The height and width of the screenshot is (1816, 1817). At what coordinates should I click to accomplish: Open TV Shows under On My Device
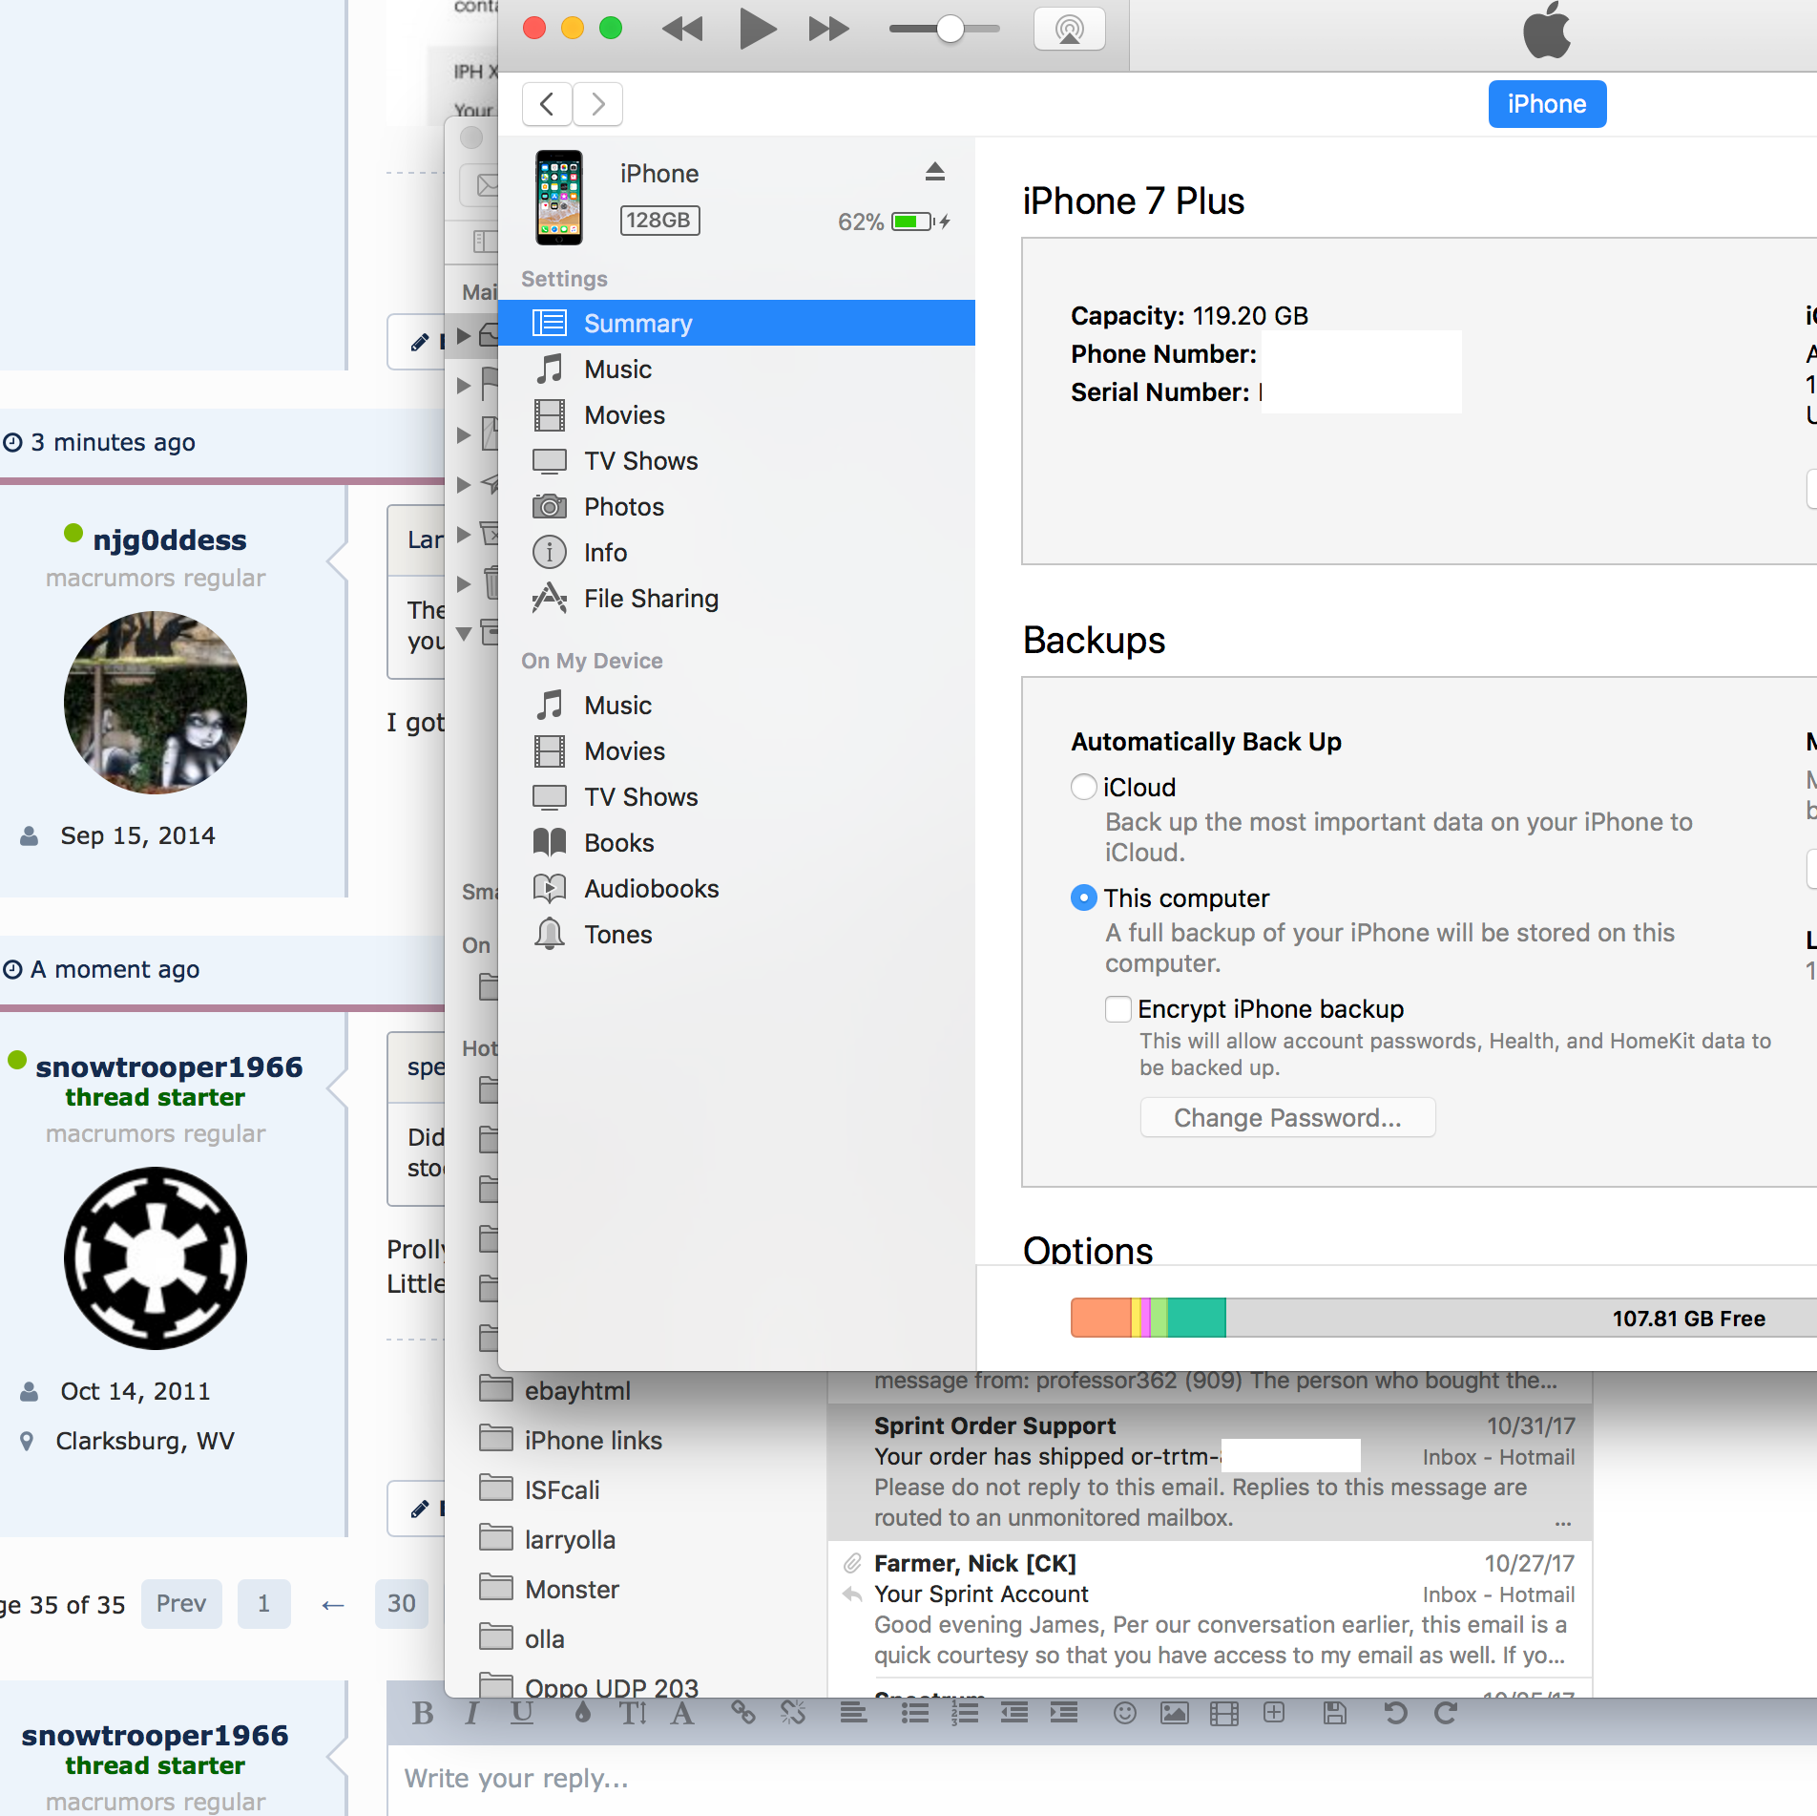point(737,797)
